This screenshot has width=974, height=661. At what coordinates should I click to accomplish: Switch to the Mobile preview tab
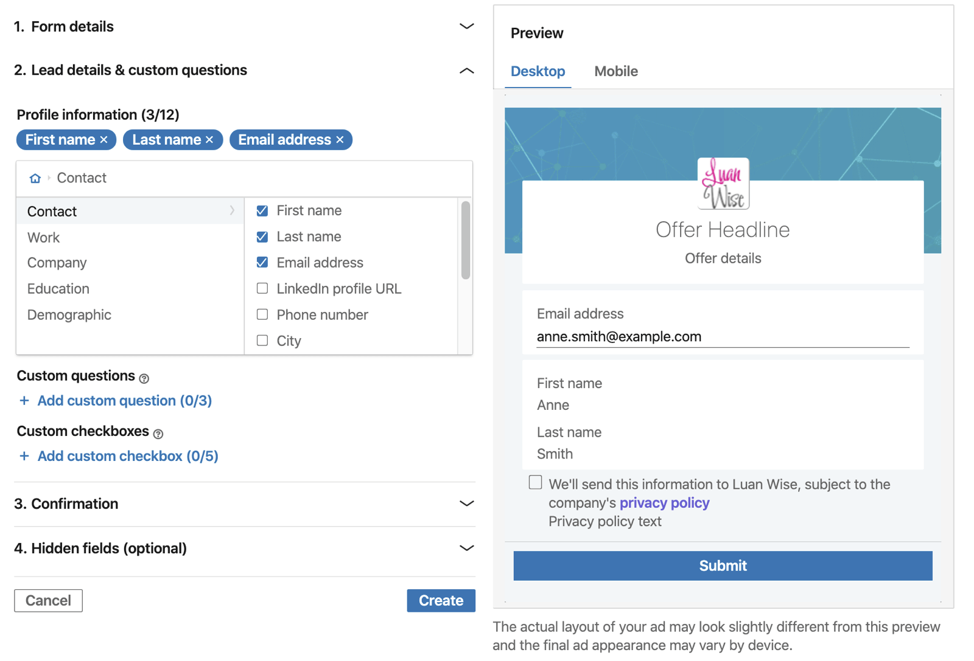click(616, 71)
